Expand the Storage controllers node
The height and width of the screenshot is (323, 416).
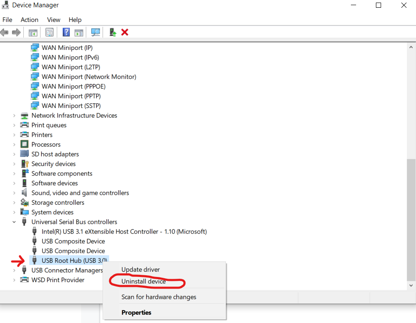pyautogui.click(x=14, y=203)
